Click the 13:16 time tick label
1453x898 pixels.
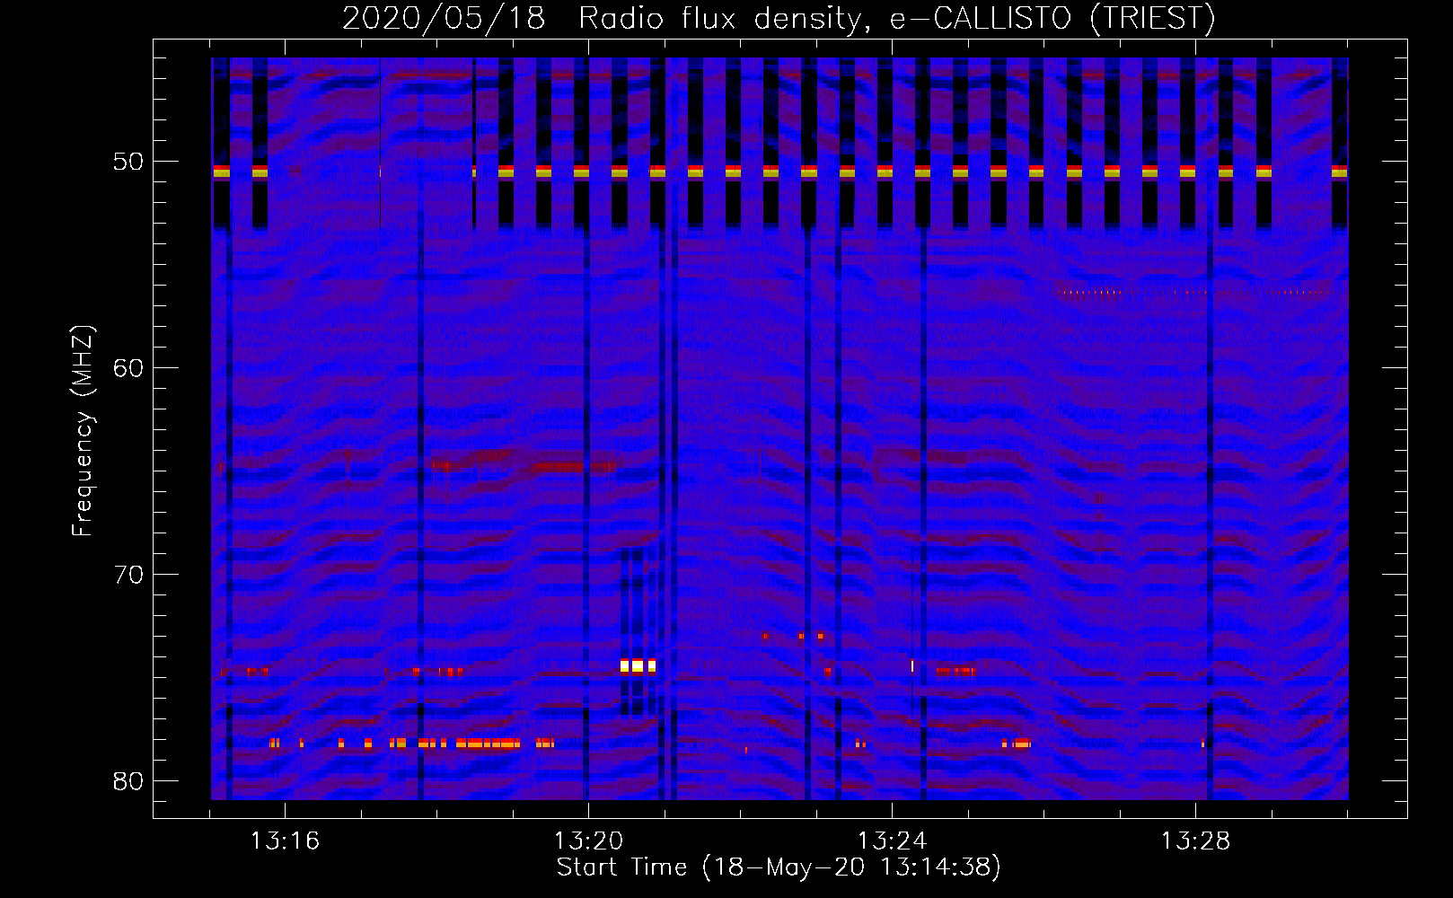coord(285,841)
